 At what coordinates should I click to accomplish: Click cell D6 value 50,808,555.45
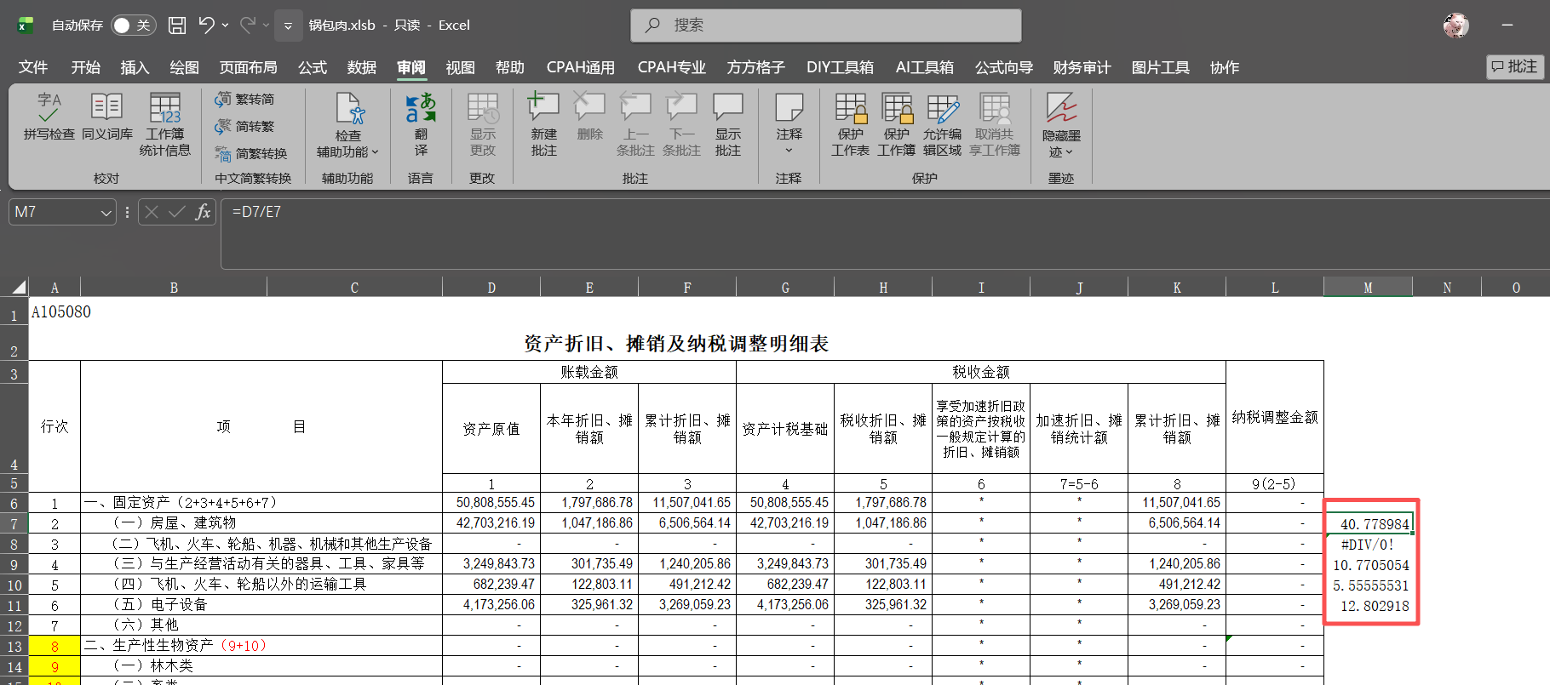coord(491,503)
